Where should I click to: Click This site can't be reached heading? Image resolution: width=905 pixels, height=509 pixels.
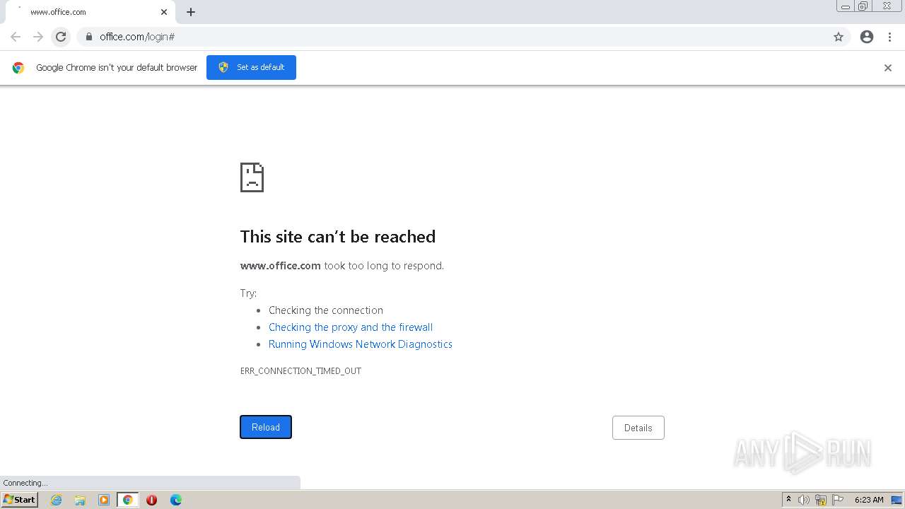(x=338, y=236)
